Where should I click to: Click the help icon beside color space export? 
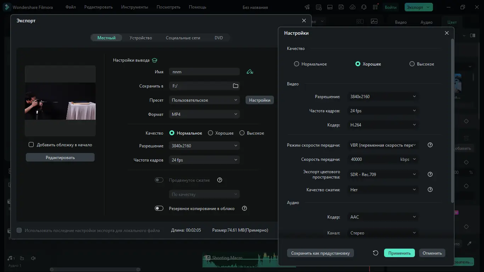tap(430, 174)
